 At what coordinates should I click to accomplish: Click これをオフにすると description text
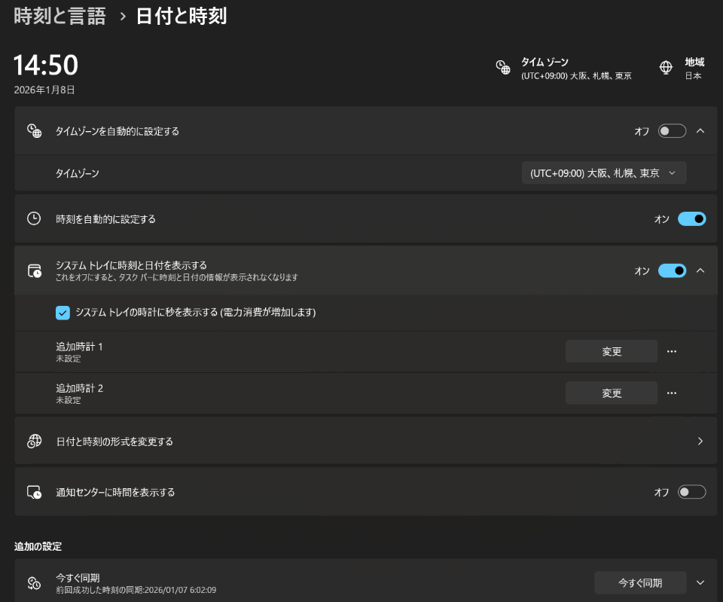177,277
